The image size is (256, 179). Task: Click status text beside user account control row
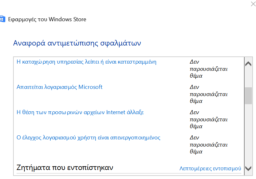coord(209,145)
